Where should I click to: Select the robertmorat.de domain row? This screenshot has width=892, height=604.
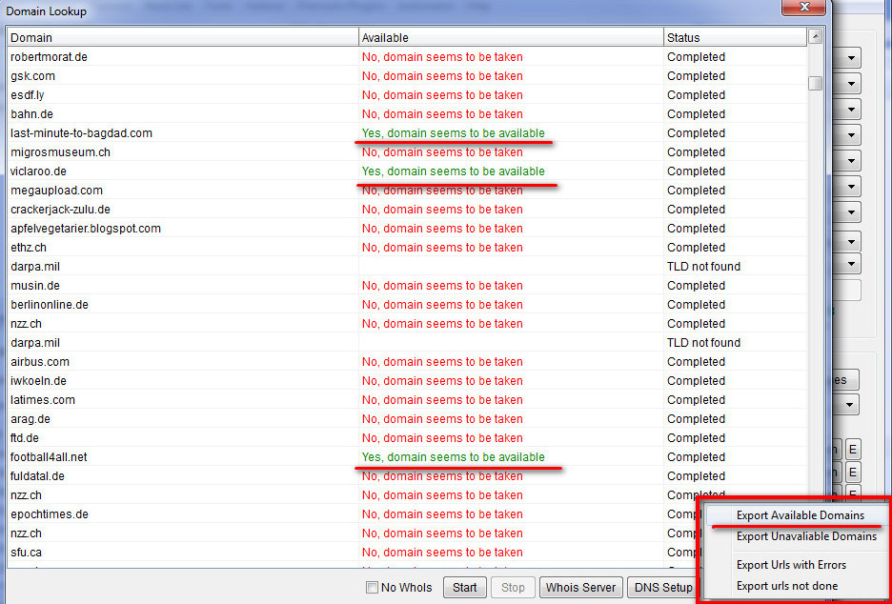(x=407, y=57)
